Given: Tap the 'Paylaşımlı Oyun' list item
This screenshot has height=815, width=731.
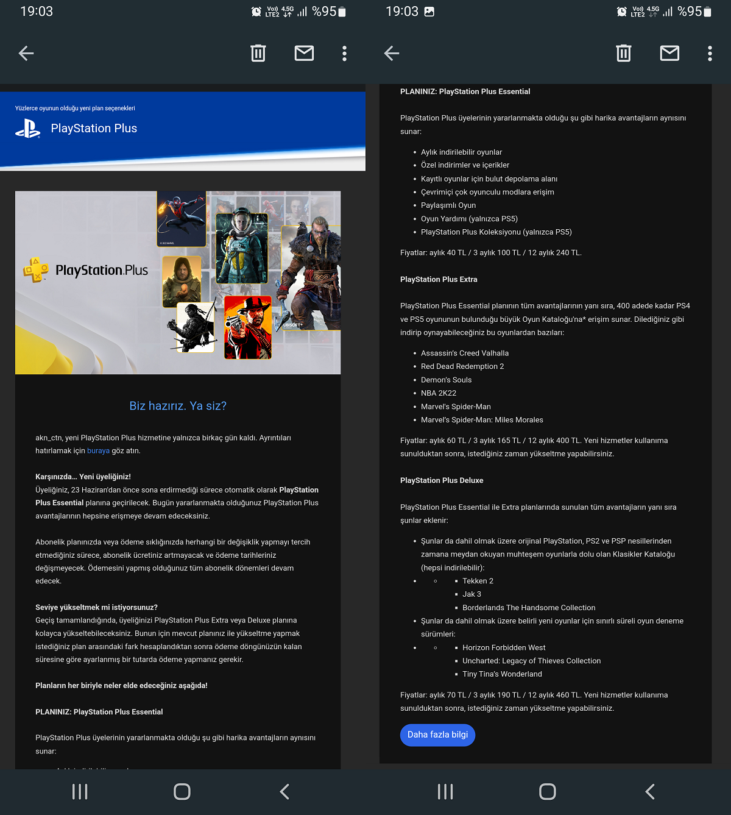Looking at the screenshot, I should (x=448, y=205).
